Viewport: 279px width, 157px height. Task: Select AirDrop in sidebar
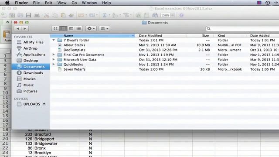point(31,48)
